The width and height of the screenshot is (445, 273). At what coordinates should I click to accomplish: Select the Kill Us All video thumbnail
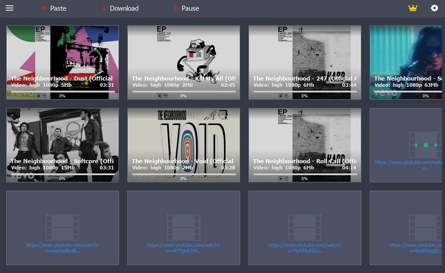pyautogui.click(x=184, y=62)
